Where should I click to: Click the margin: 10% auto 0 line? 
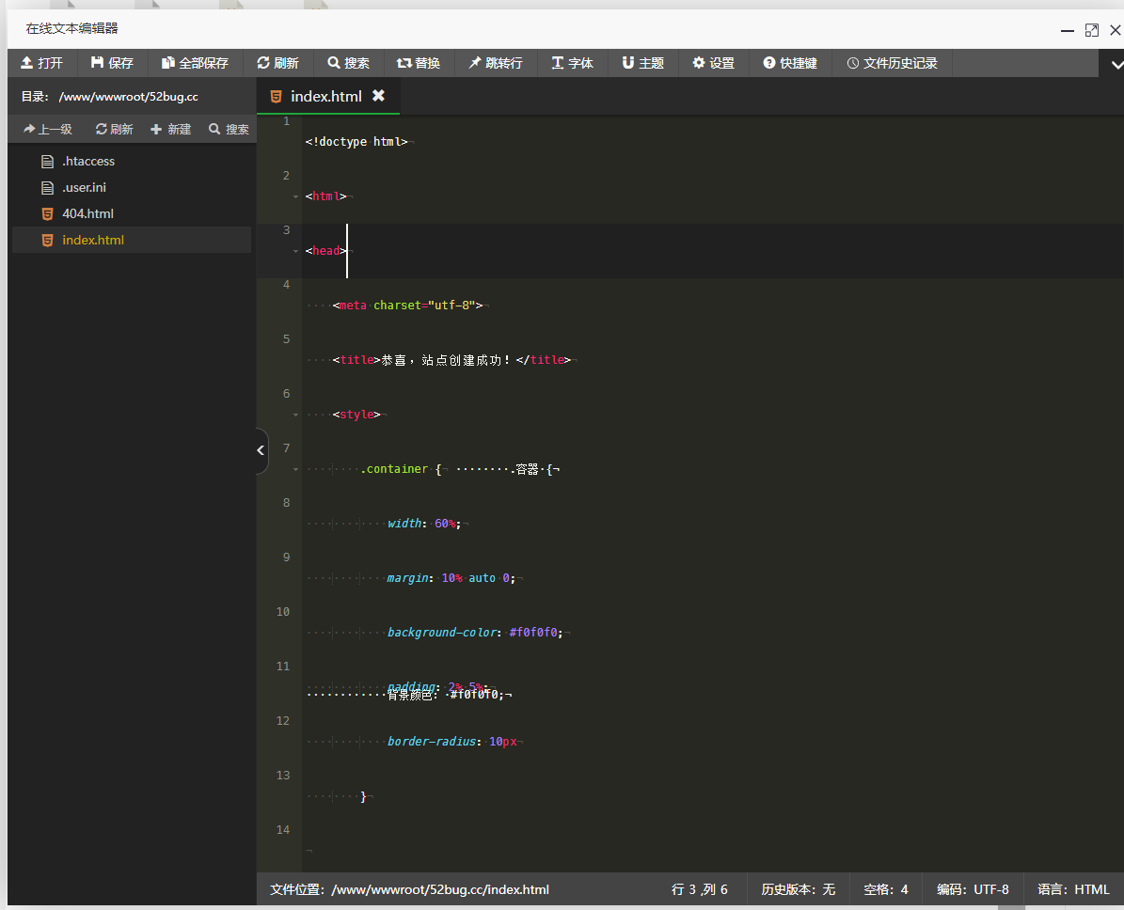coord(451,578)
